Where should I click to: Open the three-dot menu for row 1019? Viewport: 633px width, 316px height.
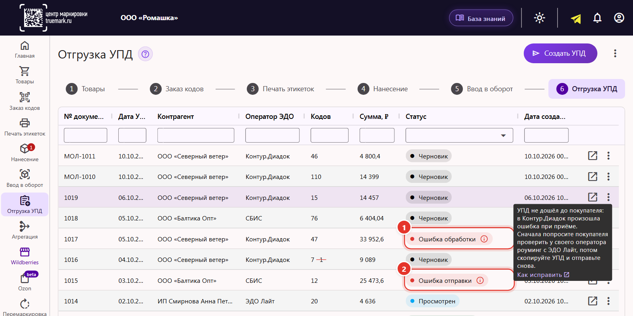[x=608, y=197]
